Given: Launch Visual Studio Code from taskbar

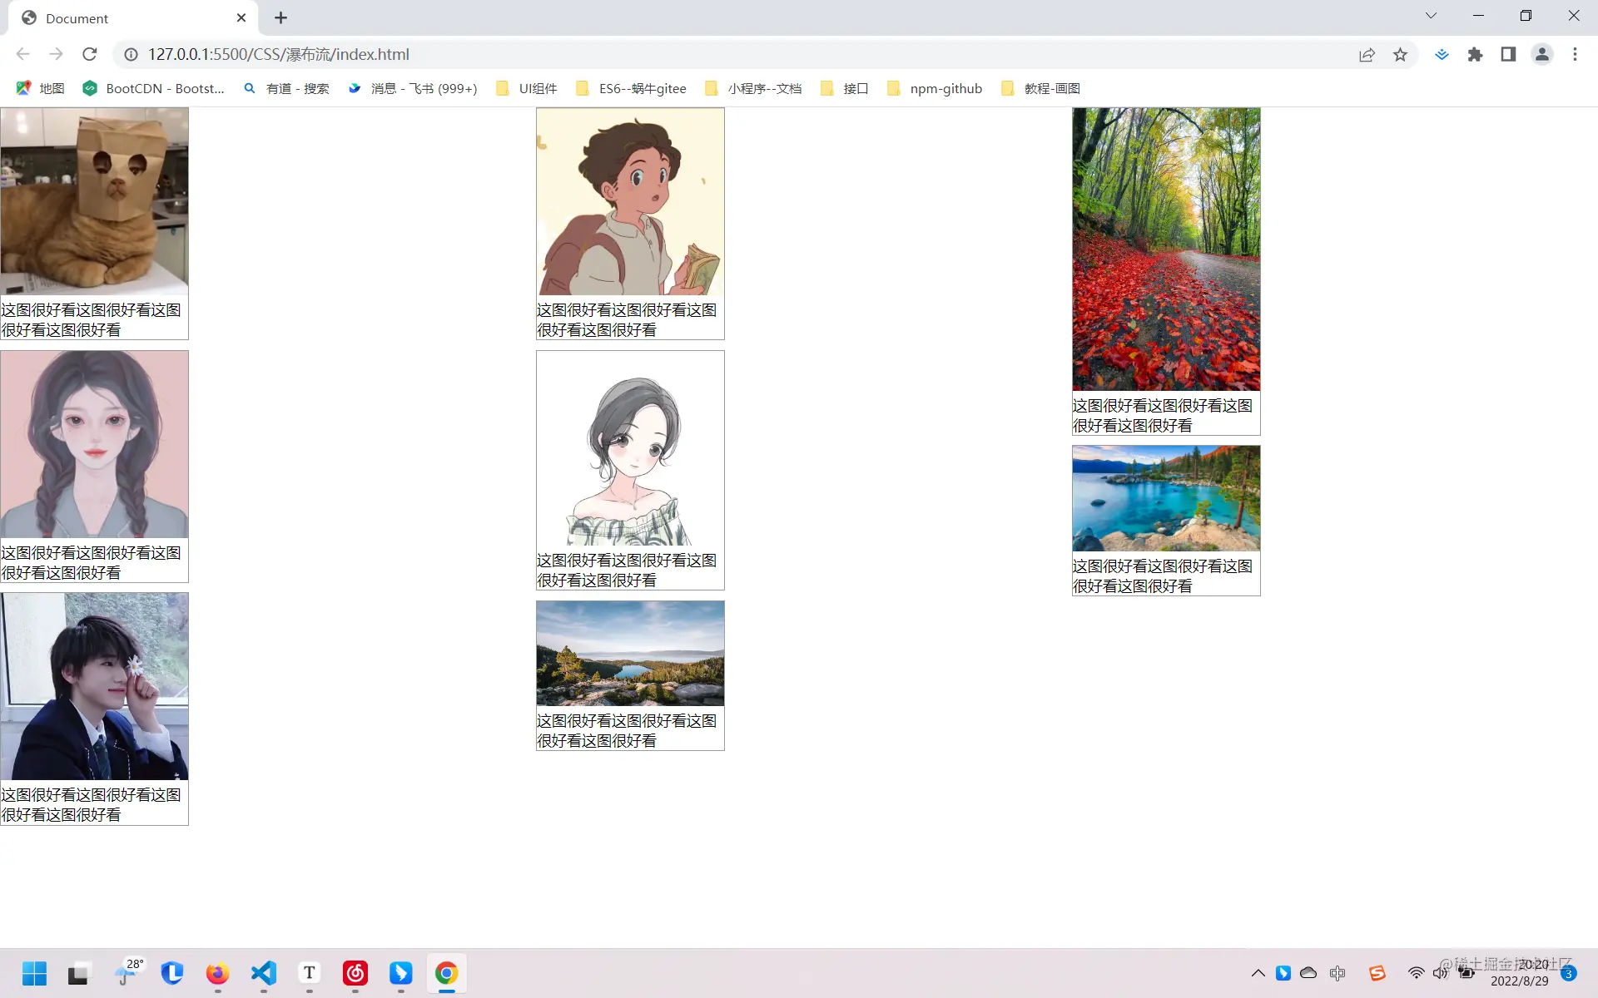Looking at the screenshot, I should (264, 972).
